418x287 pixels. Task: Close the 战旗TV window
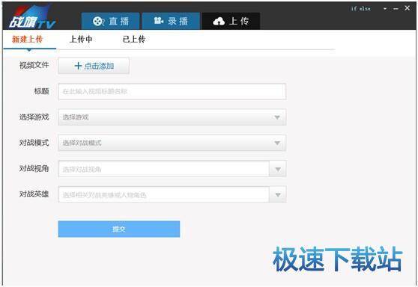(x=408, y=8)
